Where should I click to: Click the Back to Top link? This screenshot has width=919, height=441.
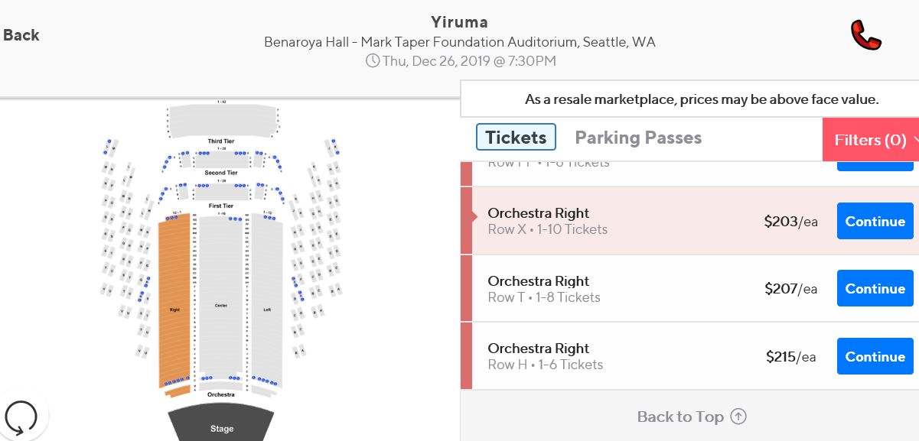(692, 417)
